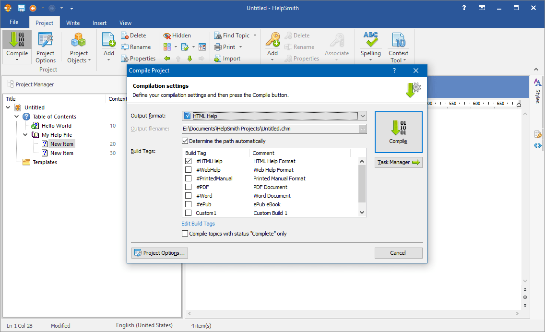Screen dimensions: 545x332
Task: Collapse the ribbon with the chevron
Action: 536,70
